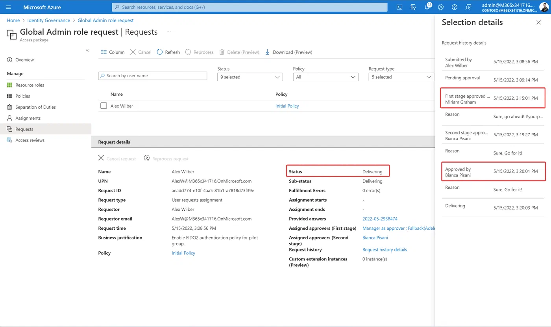Click the Identity Governance breadcrumb
The width and height of the screenshot is (551, 327).
point(49,20)
